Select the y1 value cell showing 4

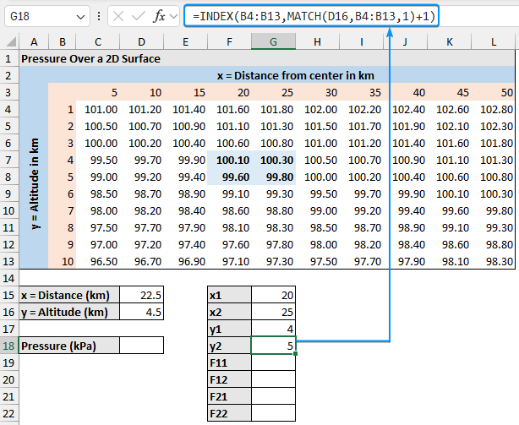click(x=273, y=329)
